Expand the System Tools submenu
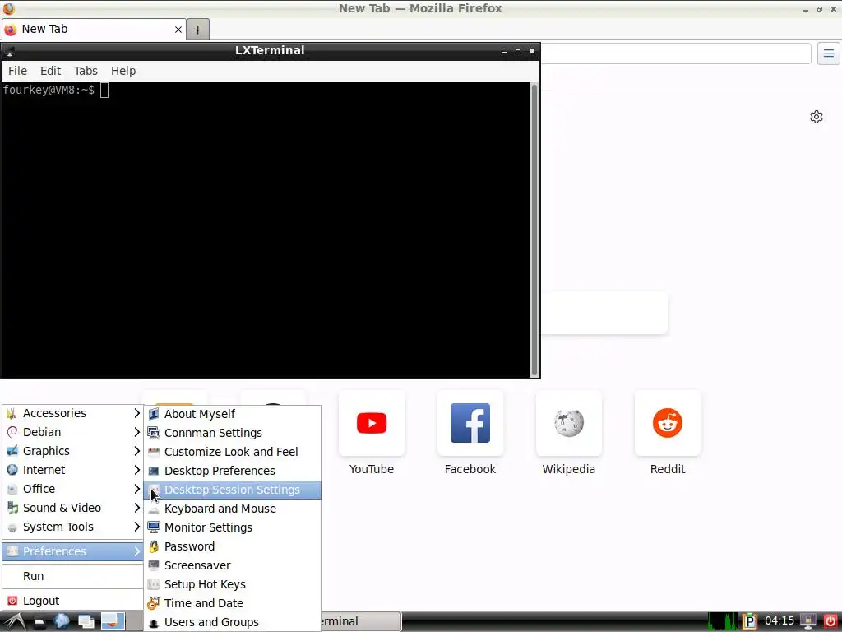842x632 pixels. pos(72,527)
